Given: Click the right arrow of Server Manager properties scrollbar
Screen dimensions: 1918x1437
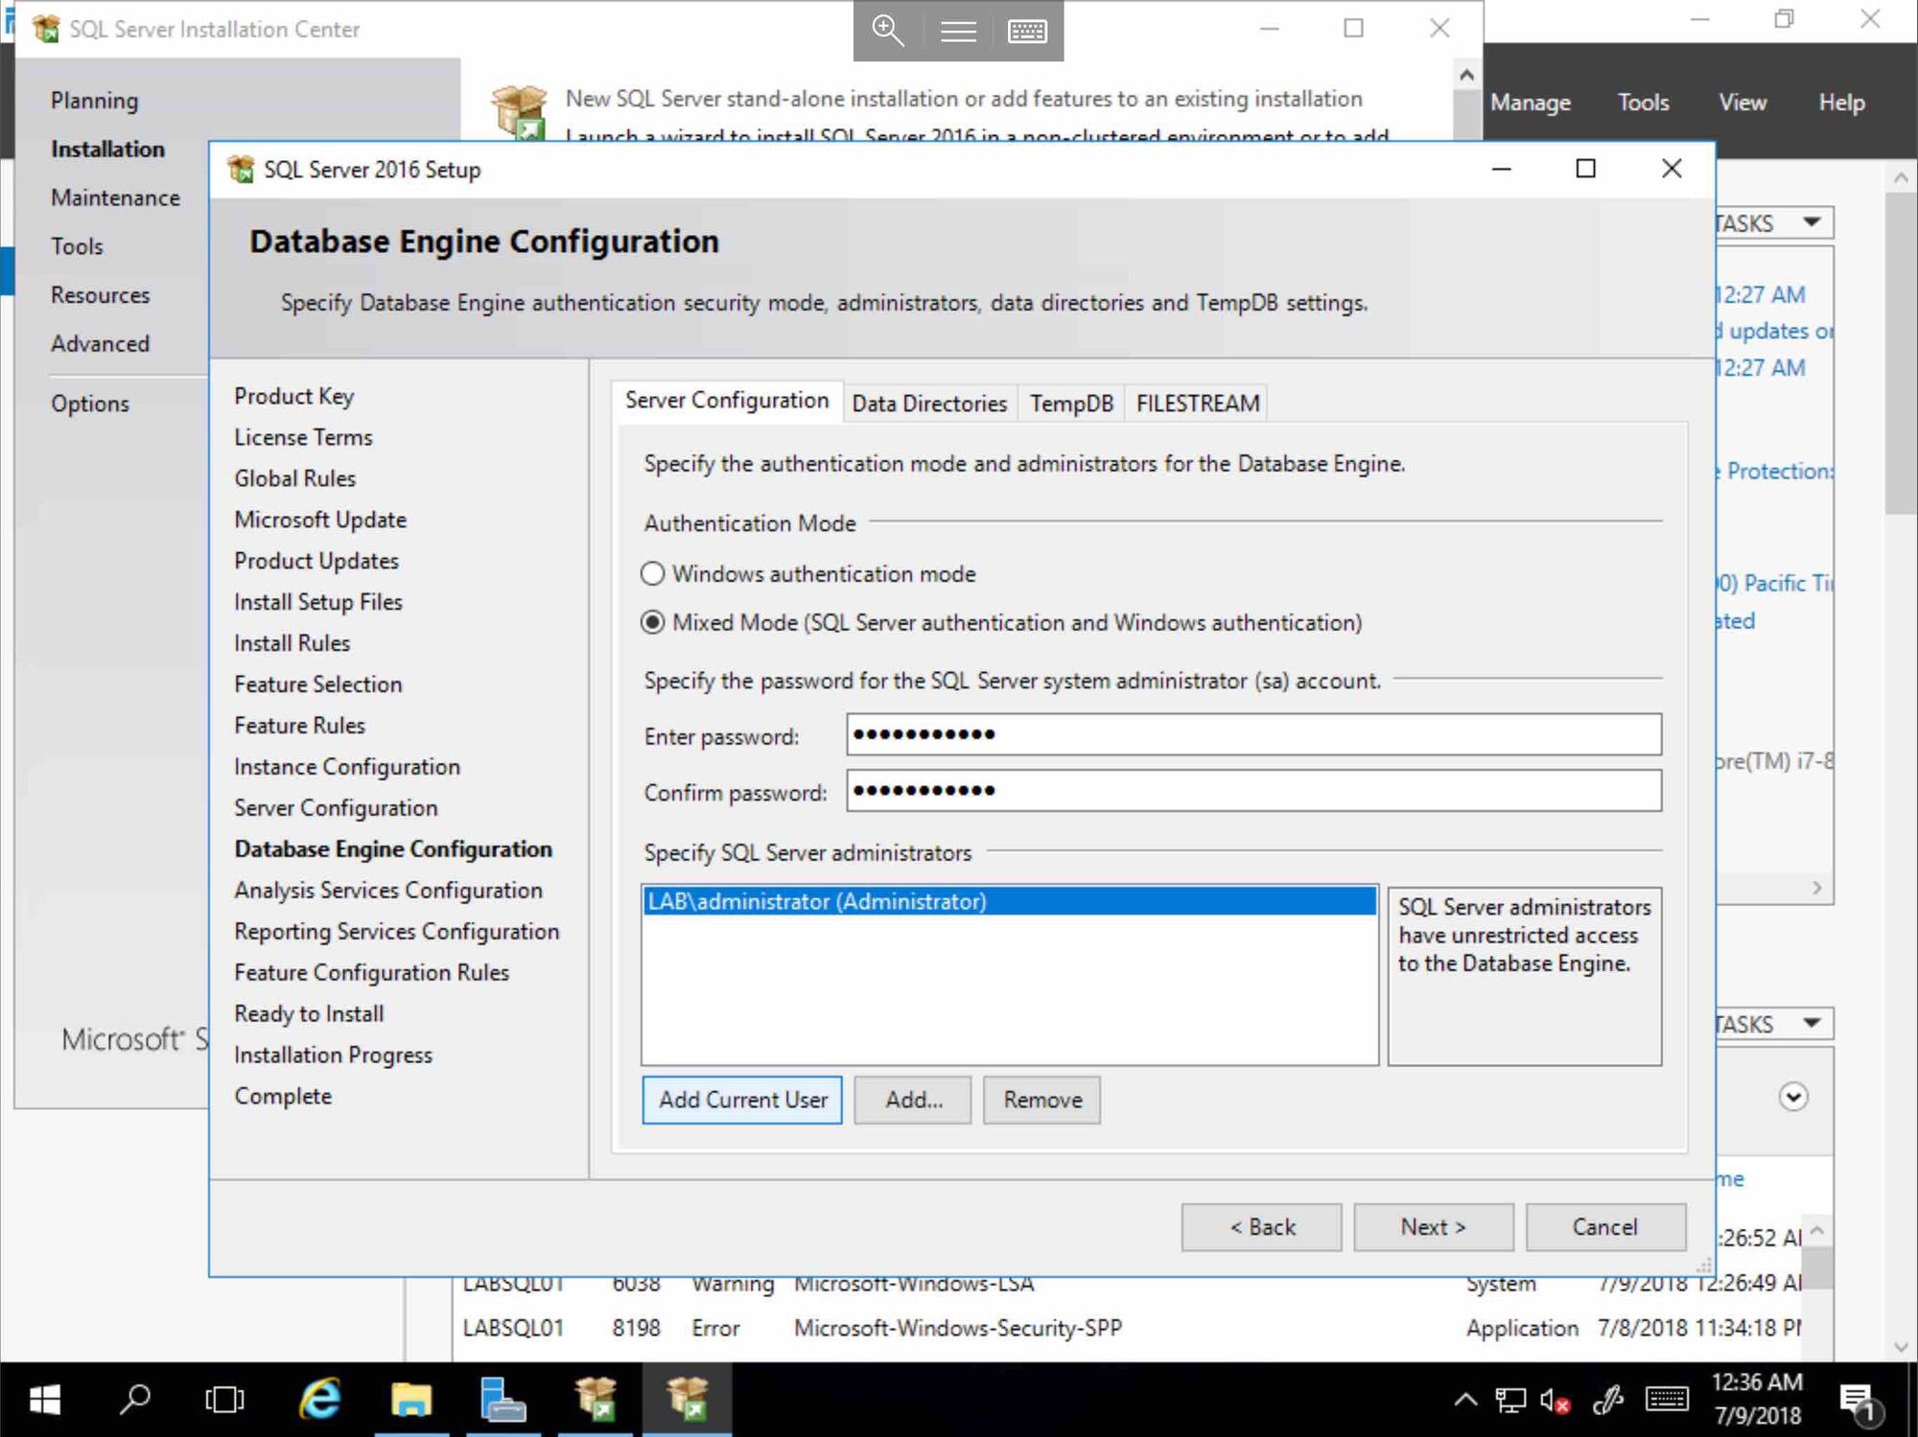Looking at the screenshot, I should click(1816, 888).
